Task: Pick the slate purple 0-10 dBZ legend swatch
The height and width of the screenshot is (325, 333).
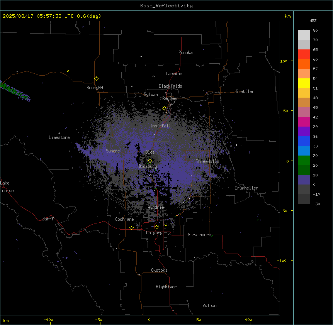Action: [x=304, y=180]
